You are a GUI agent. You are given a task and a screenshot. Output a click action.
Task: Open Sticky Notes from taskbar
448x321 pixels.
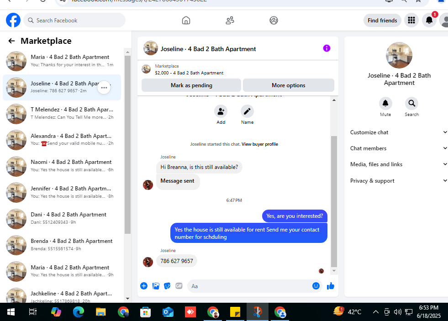[235, 312]
